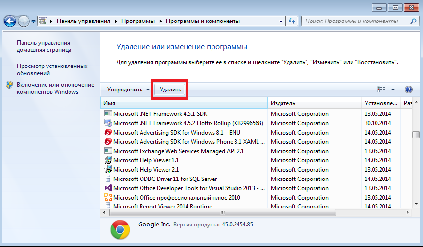Open Панель управления - домашняя страница link
Image resolution: width=423 pixels, height=247 pixels.
(45, 46)
